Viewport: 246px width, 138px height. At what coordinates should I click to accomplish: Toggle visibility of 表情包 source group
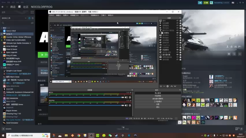tap(177, 33)
